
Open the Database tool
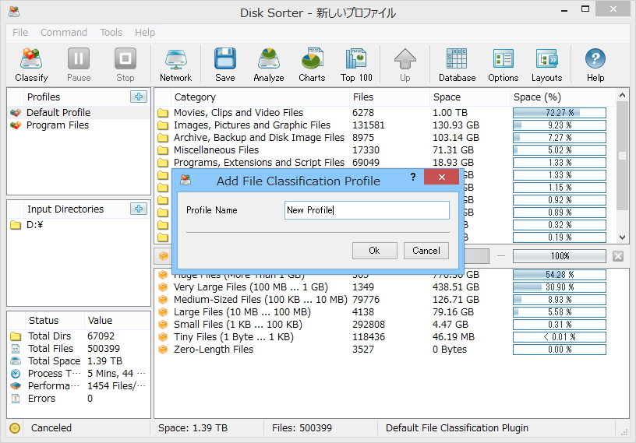tap(457, 65)
